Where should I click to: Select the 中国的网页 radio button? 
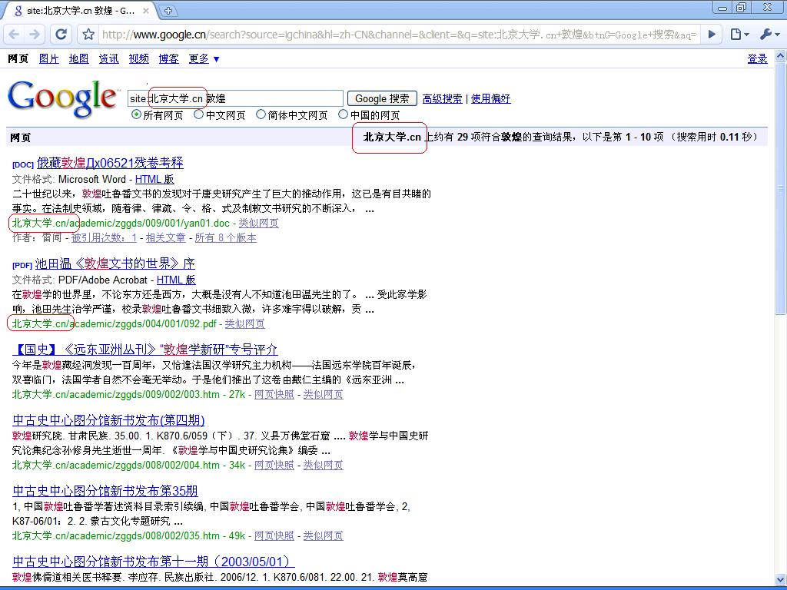click(x=343, y=114)
